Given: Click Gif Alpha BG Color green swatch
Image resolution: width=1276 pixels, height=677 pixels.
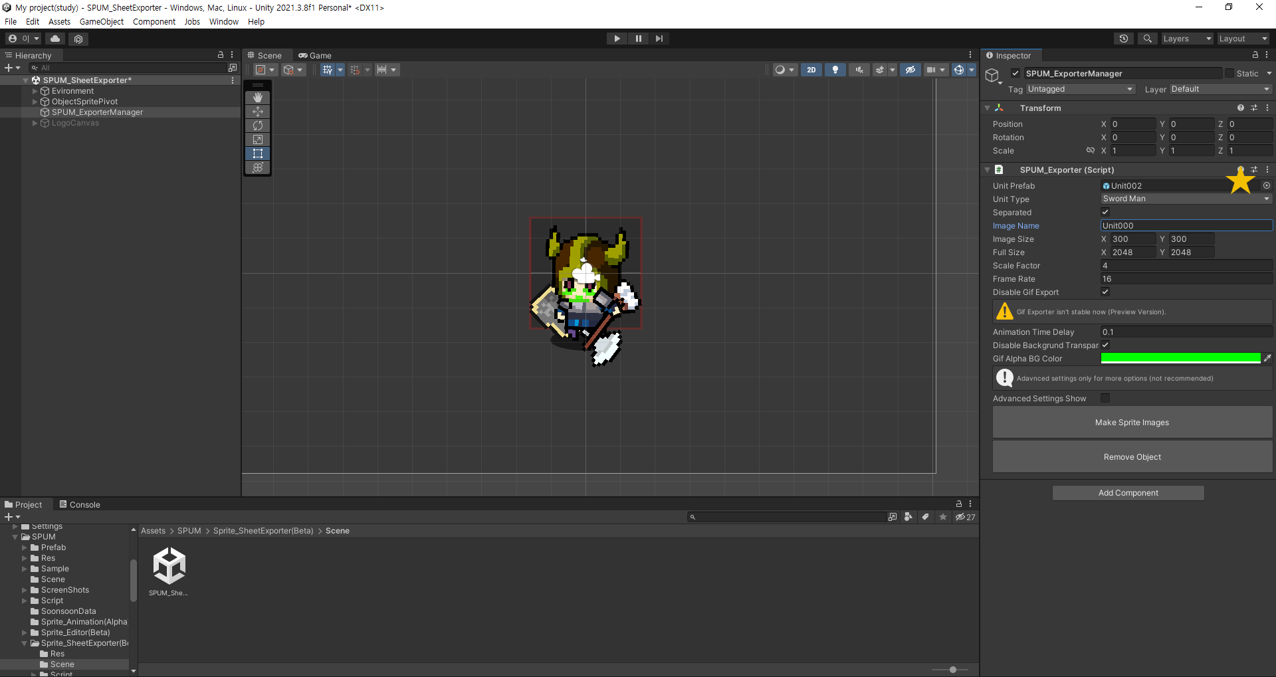Looking at the screenshot, I should point(1181,358).
